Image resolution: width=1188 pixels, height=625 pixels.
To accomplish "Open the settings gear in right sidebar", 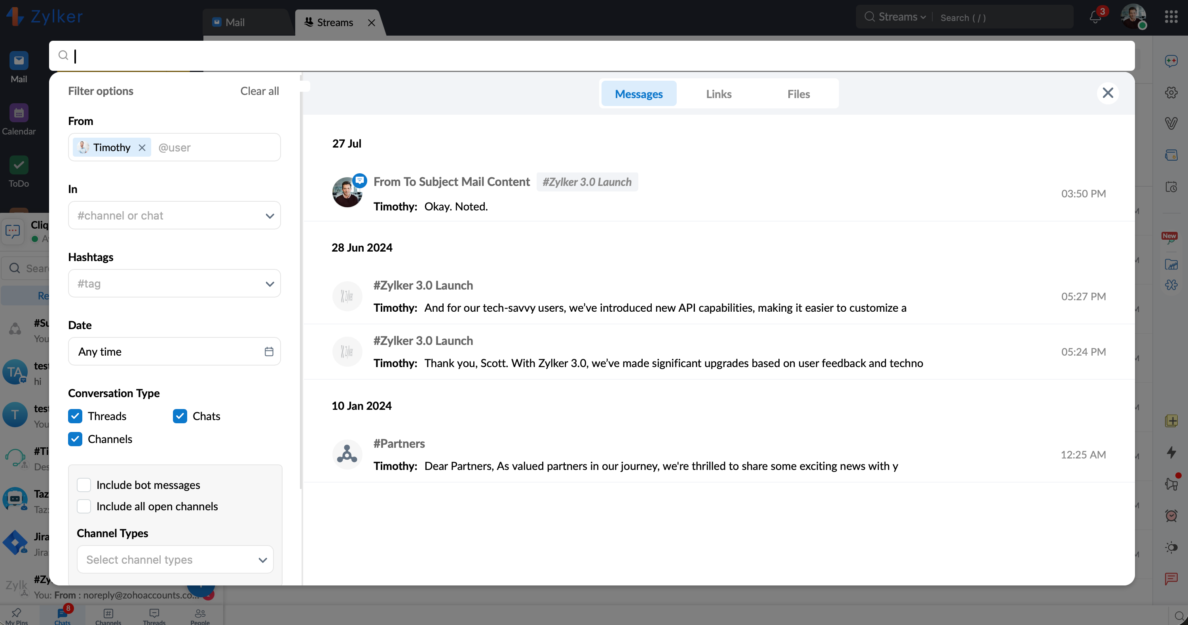I will pos(1171,92).
